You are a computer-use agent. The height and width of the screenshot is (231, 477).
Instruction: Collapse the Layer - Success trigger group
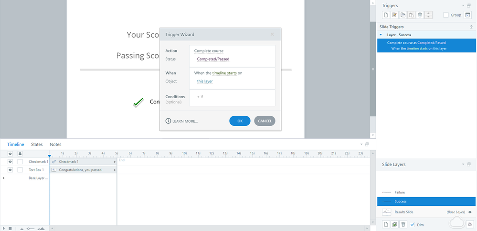381,35
